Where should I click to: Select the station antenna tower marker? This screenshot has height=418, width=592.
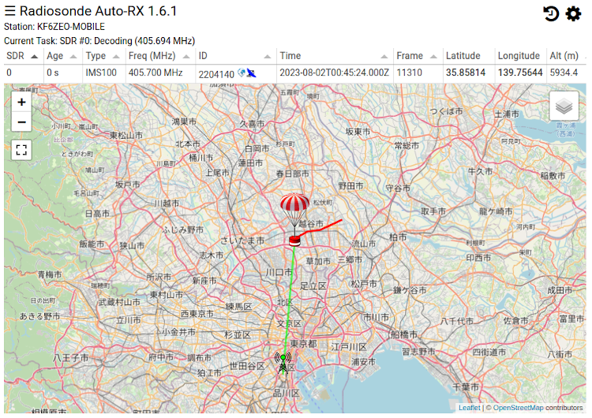point(283,362)
